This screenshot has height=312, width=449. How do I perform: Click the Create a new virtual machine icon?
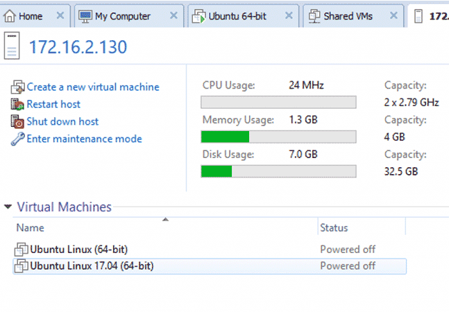pos(18,87)
